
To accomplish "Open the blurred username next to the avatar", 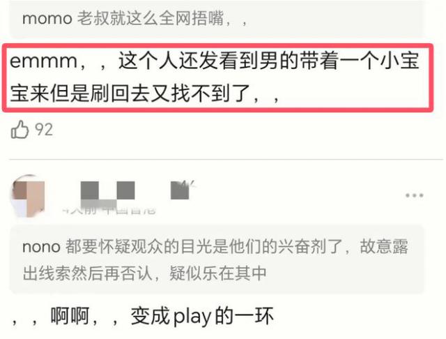I will (x=137, y=190).
